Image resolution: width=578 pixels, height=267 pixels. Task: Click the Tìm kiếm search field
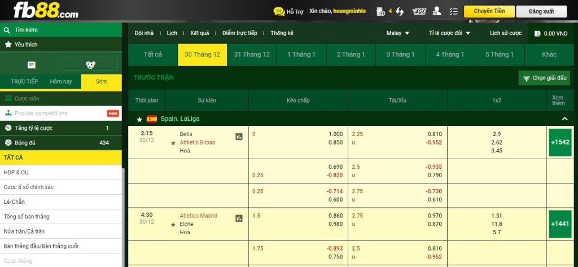[x=61, y=30]
